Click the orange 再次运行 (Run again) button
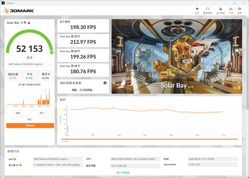Image resolution: width=249 pixels, height=178 pixels. click(x=30, y=126)
